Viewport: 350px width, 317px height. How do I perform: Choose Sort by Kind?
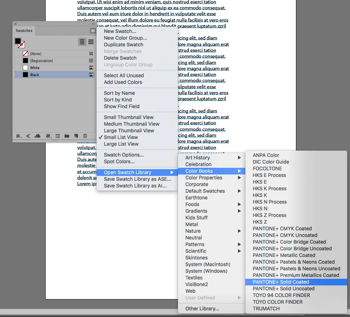pyautogui.click(x=137, y=100)
